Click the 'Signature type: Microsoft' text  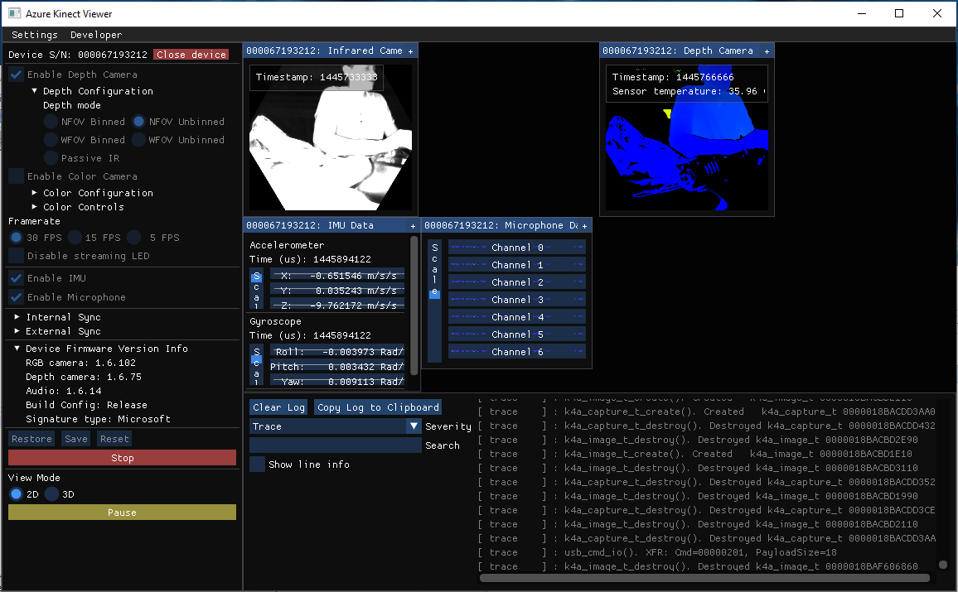(x=98, y=419)
